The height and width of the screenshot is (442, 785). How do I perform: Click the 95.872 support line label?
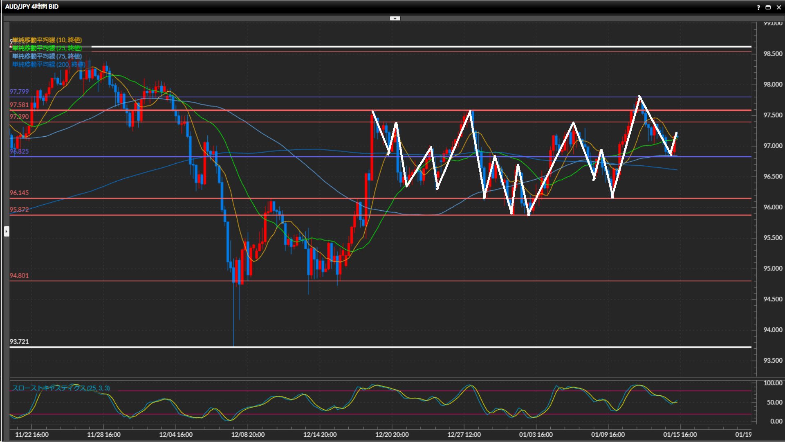click(x=19, y=210)
